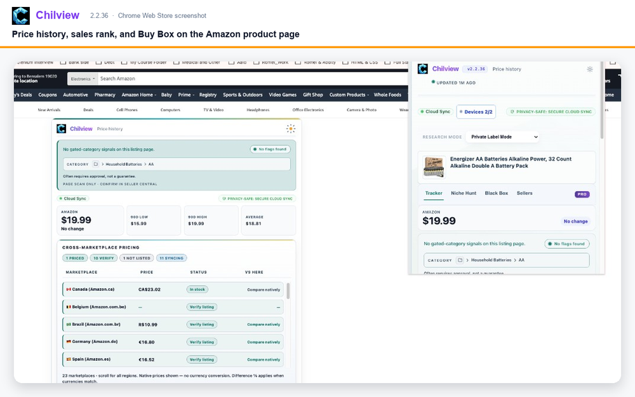Open Automotive in the Amazon nav bar

pos(76,95)
